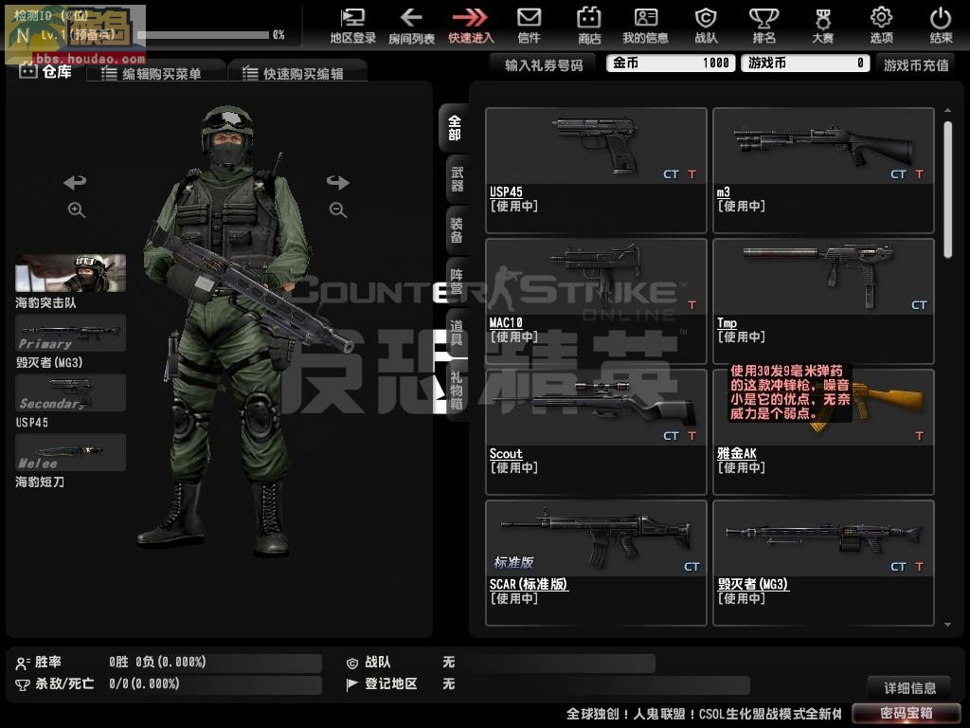This screenshot has height=728, width=970.
Task: Go to 房间列表 room list
Action: [x=411, y=26]
